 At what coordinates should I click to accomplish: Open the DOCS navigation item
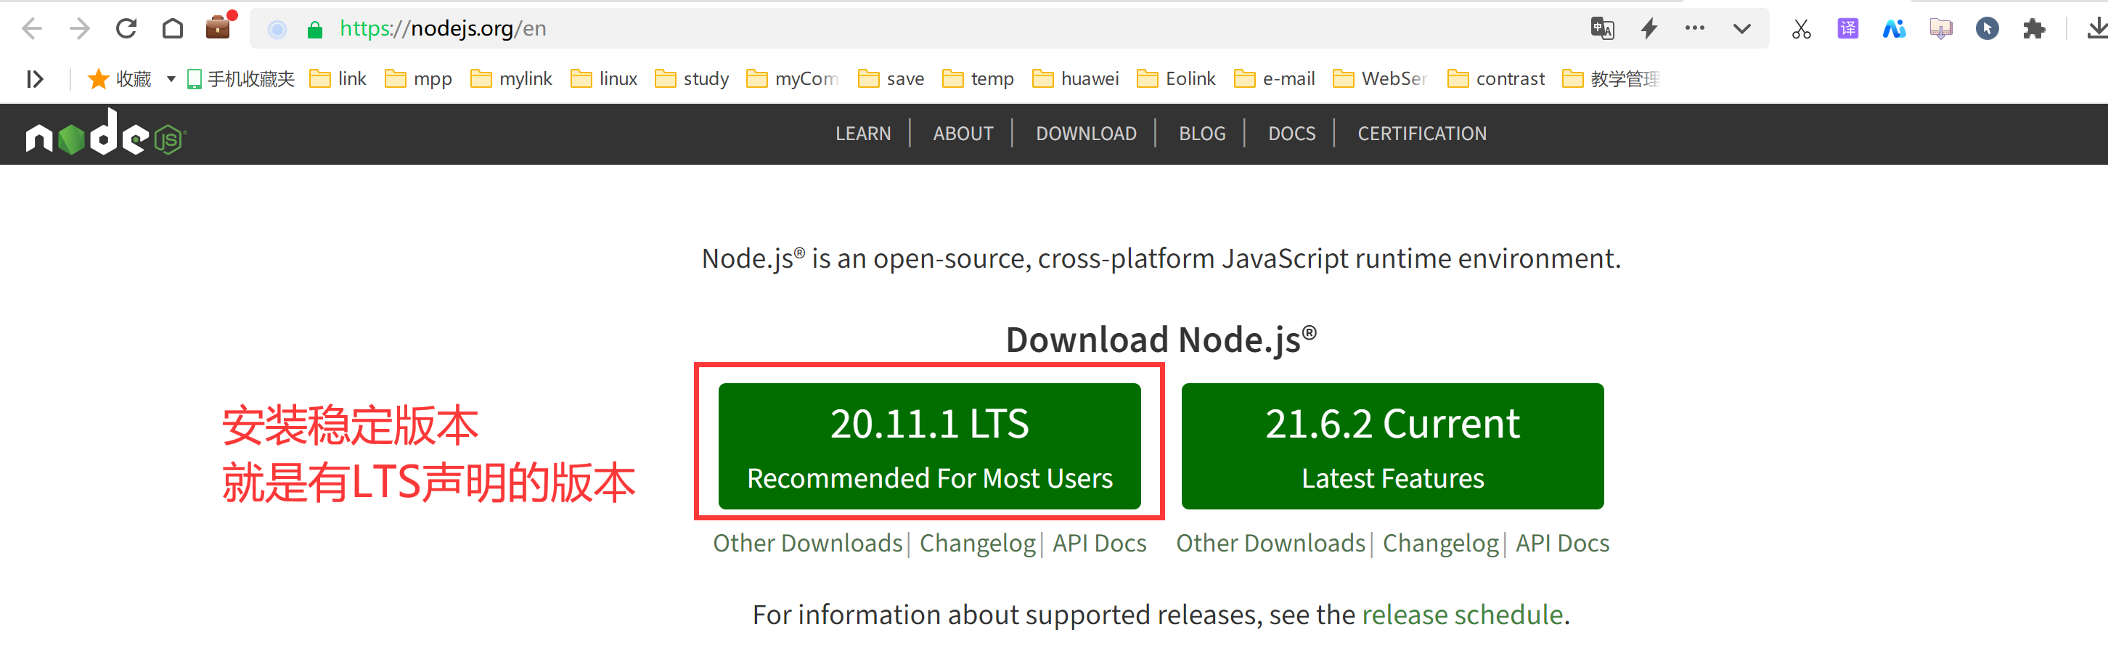[x=1291, y=134]
